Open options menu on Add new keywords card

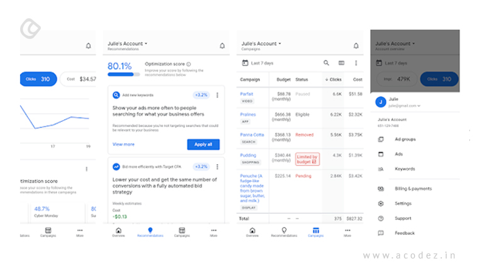217,95
